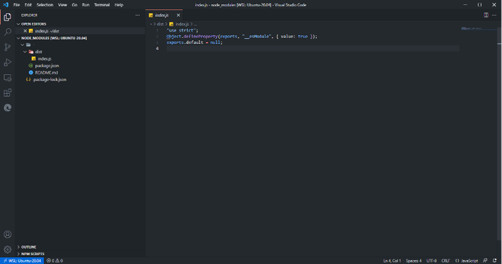This screenshot has width=502, height=264.
Task: Click Ln 4, Col 1 cursor position
Action: coord(392,261)
